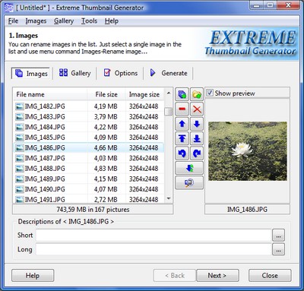Click the 3,79 MB file size cell

point(106,117)
